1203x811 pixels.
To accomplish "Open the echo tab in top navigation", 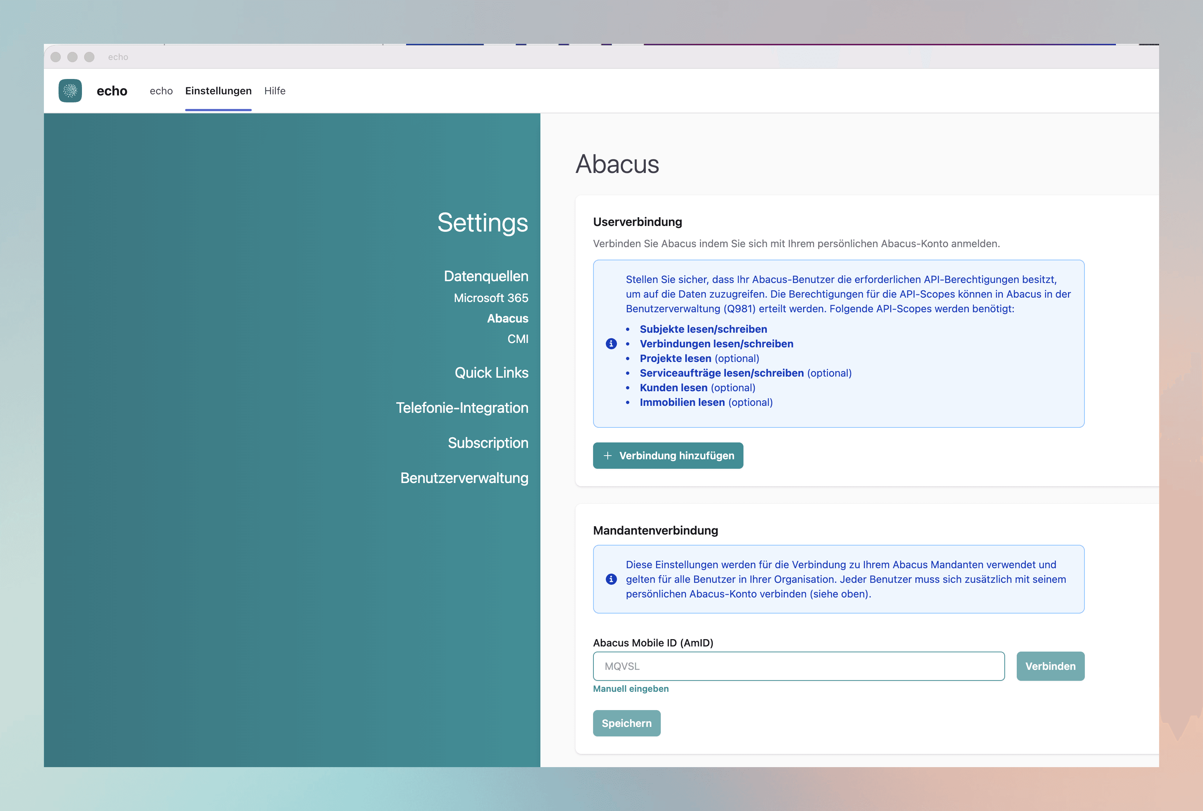I will 161,91.
